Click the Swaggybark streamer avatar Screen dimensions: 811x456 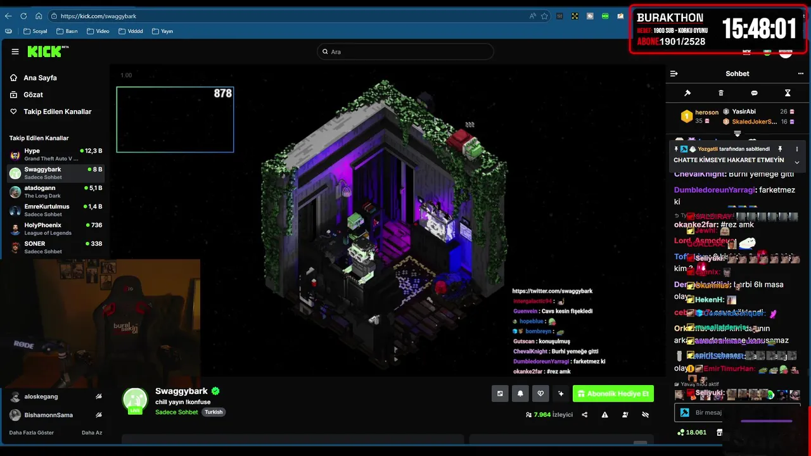point(135,401)
